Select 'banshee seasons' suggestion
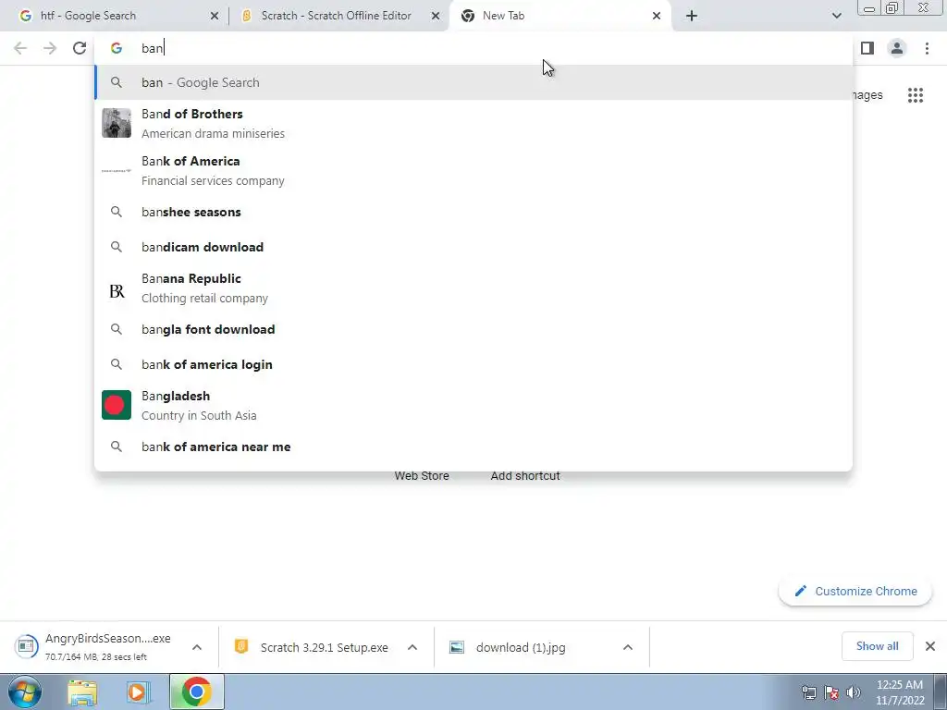947x710 pixels. click(473, 212)
